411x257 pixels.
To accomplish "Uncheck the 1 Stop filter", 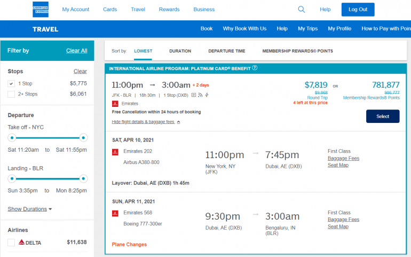I will tap(11, 84).
